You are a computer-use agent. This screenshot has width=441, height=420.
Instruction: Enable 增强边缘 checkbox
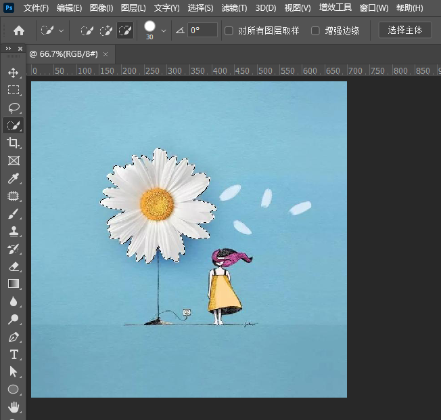pyautogui.click(x=315, y=30)
